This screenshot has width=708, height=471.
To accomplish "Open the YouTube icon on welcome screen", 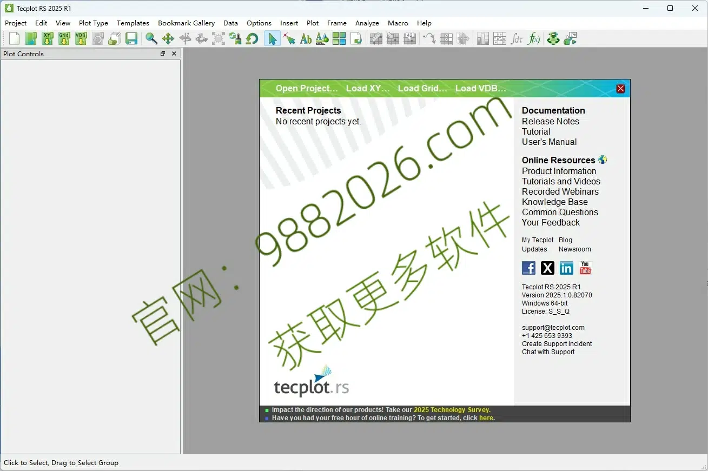I will 585,268.
